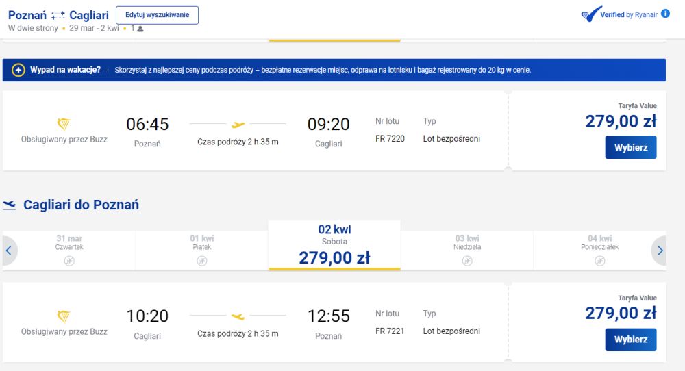The height and width of the screenshot is (371, 685).
Task: Click the Ryanair harp logo on FR 7220 flight
Action: (x=64, y=125)
